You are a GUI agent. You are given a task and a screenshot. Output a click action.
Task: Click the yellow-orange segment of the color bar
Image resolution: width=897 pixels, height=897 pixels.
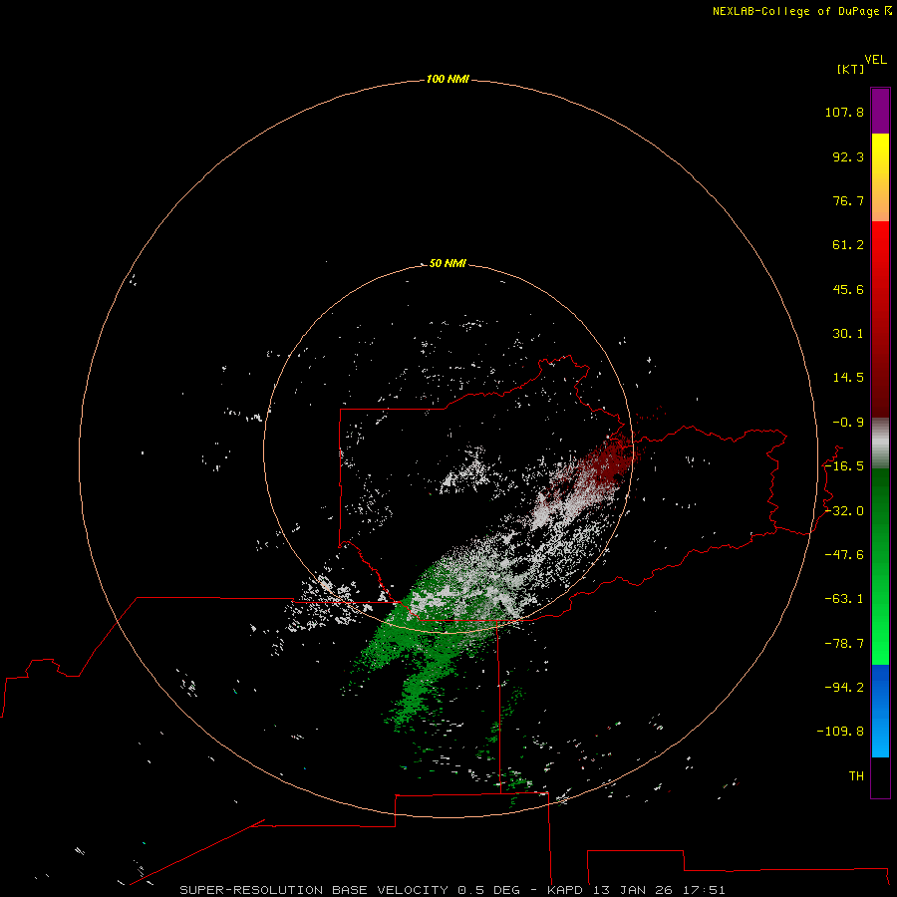pyautogui.click(x=880, y=177)
